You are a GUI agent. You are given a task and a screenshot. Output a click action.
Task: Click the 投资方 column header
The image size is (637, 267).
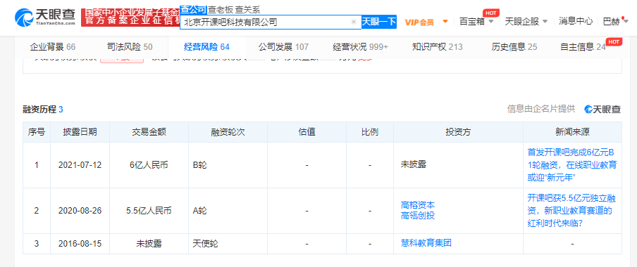[458, 132]
